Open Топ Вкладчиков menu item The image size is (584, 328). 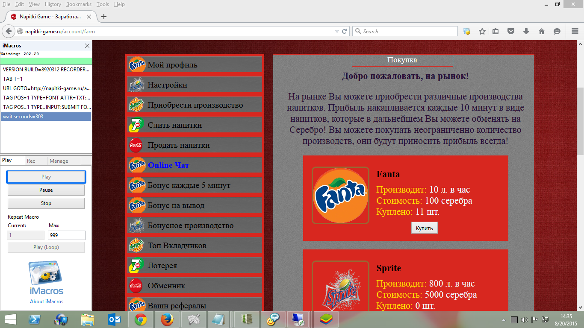pyautogui.click(x=195, y=246)
